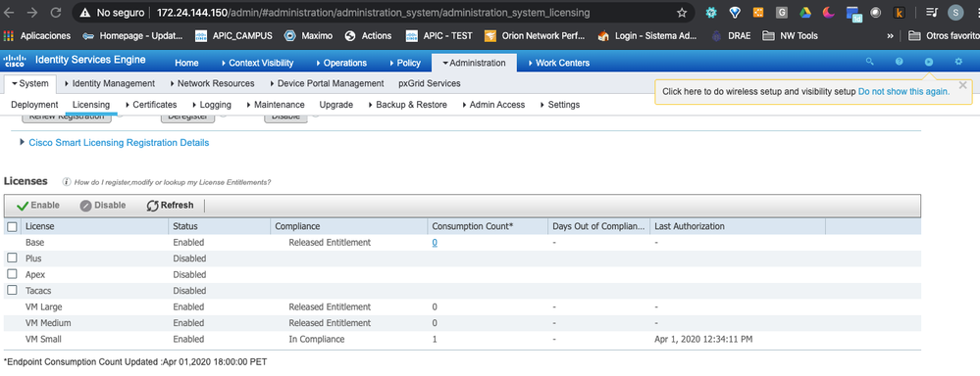Check the Plus license checkbox
Image resolution: width=980 pixels, height=376 pixels.
tap(12, 258)
